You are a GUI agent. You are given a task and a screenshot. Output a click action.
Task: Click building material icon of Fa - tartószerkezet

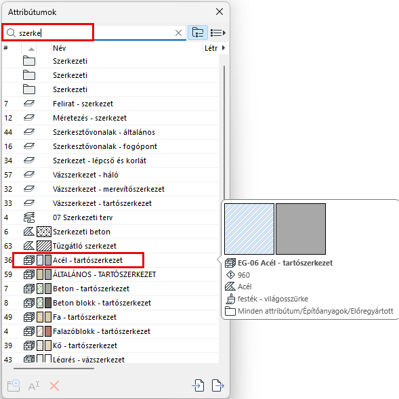click(29, 317)
